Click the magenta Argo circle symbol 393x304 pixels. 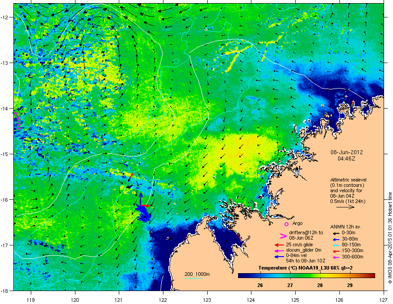(x=286, y=224)
